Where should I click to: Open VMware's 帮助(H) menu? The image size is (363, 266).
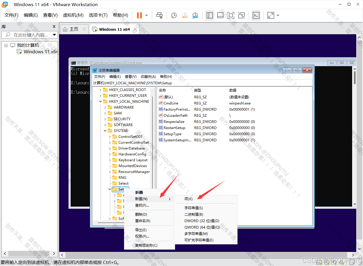click(x=121, y=15)
